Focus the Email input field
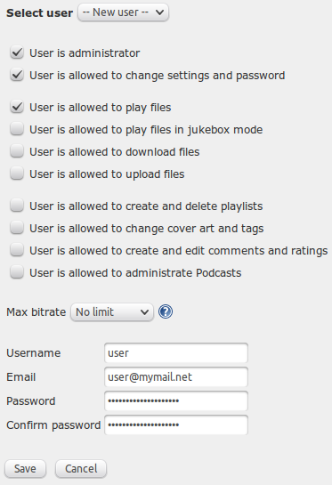332x485 pixels. coord(176,377)
